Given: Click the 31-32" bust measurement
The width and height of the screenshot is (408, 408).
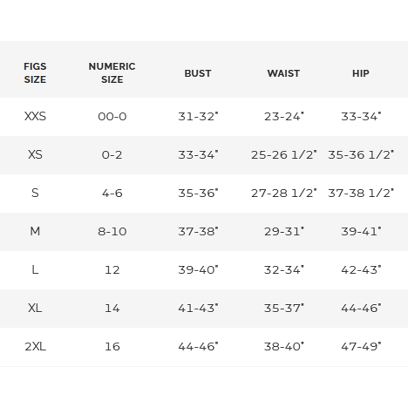Looking at the screenshot, I should point(198,116).
